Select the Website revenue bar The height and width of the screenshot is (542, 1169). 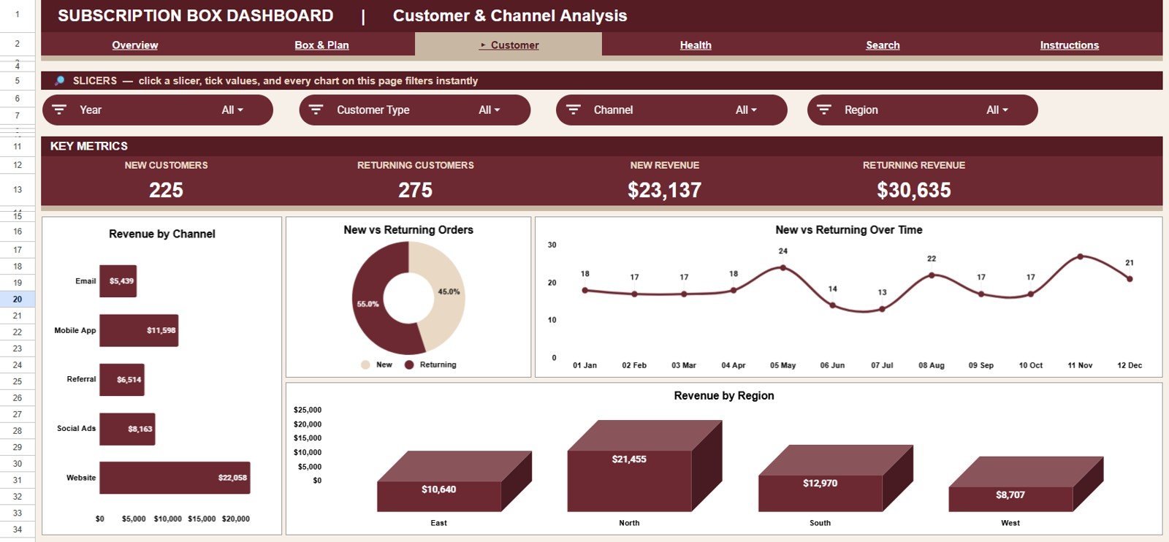(175, 478)
